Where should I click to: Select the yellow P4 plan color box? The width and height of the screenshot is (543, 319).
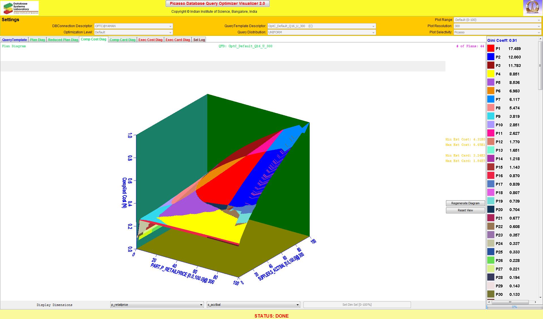(x=491, y=74)
